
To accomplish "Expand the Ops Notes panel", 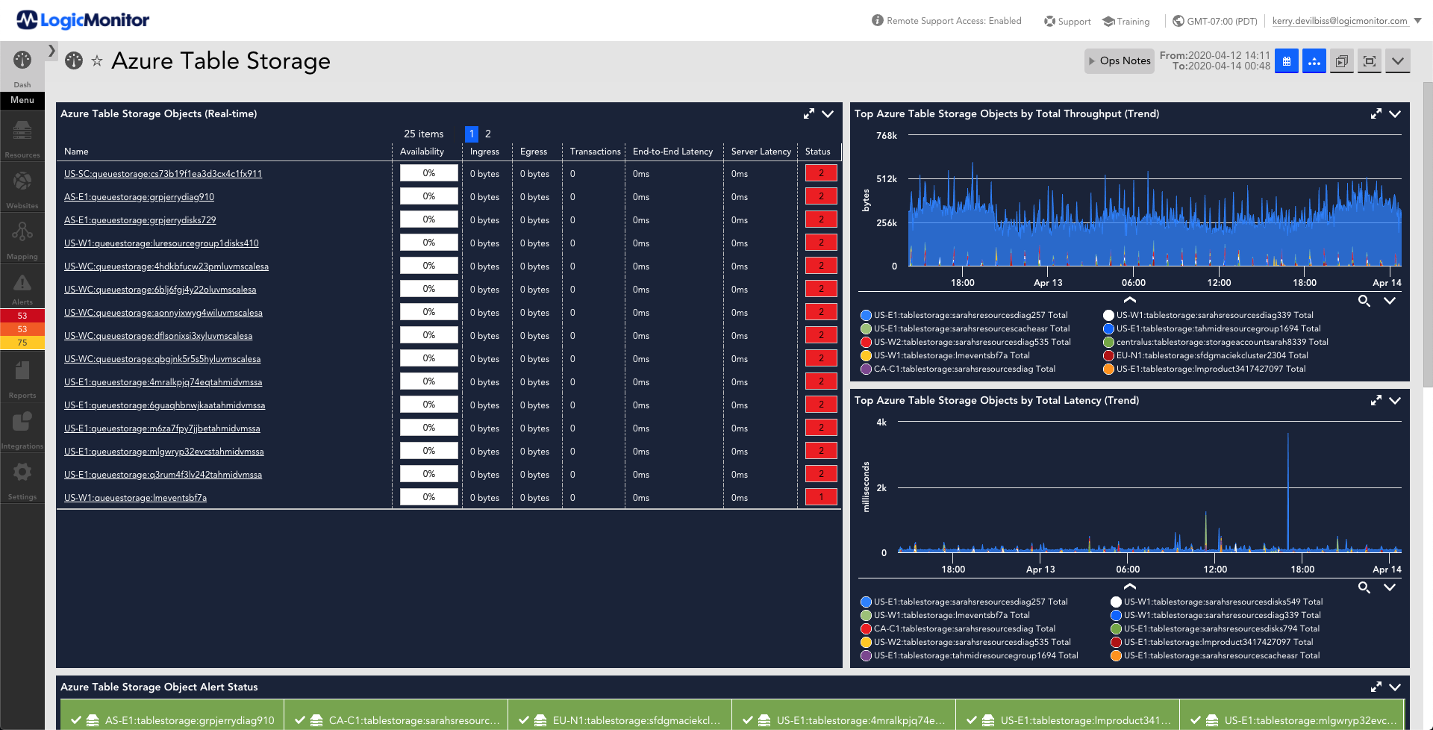I will [1120, 61].
